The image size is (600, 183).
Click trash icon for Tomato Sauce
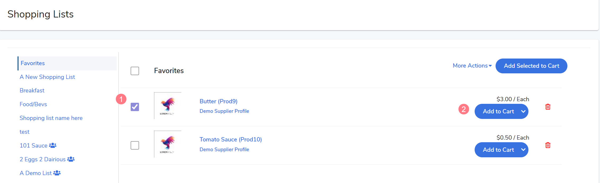point(548,145)
